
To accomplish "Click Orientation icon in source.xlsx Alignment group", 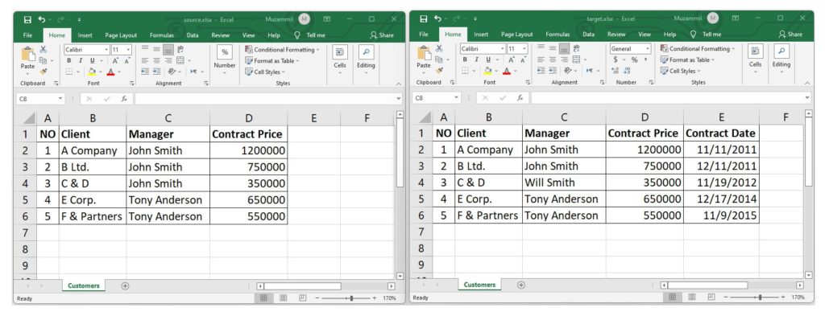I will 172,72.
